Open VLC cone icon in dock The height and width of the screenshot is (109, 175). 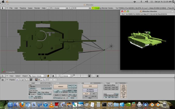click(51, 105)
